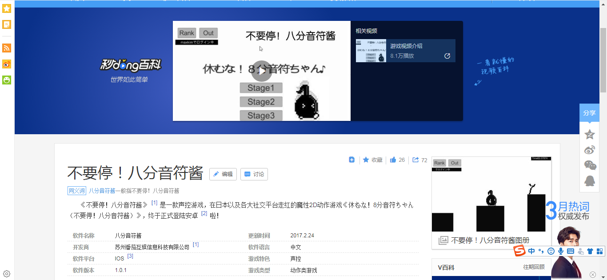
Task: Click the Rank button in the video frame
Action: pyautogui.click(x=187, y=33)
